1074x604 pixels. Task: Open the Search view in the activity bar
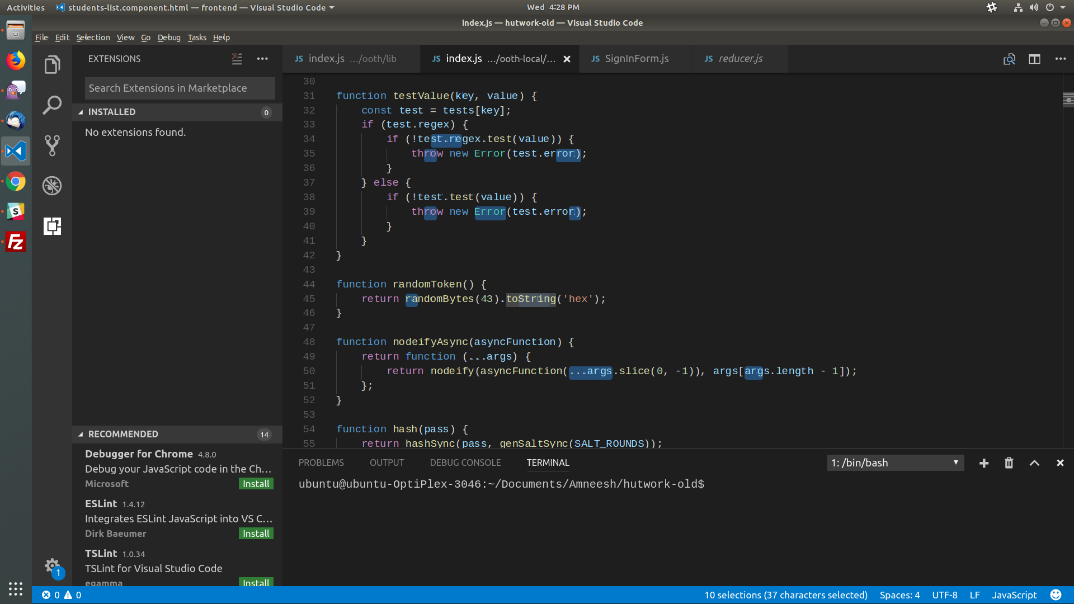point(51,105)
